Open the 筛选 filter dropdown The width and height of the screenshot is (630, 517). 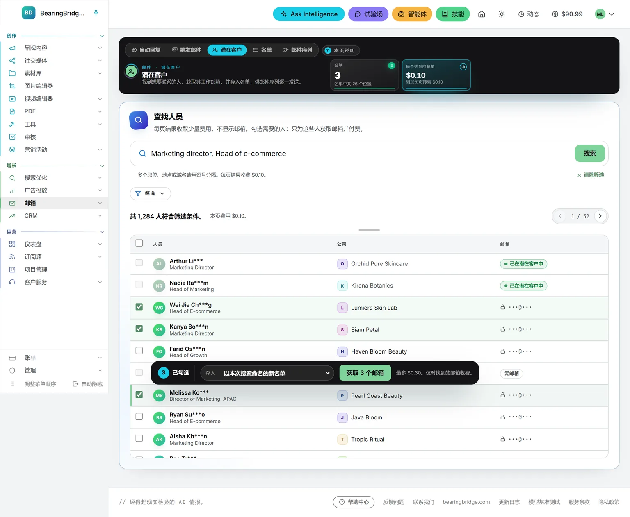pos(150,193)
